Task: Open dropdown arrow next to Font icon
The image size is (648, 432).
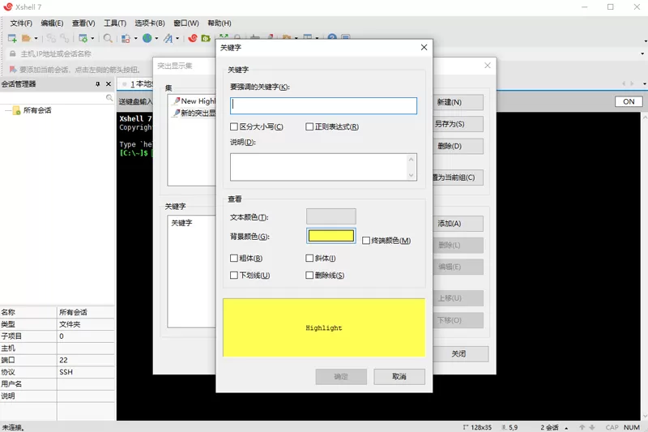Action: point(177,38)
